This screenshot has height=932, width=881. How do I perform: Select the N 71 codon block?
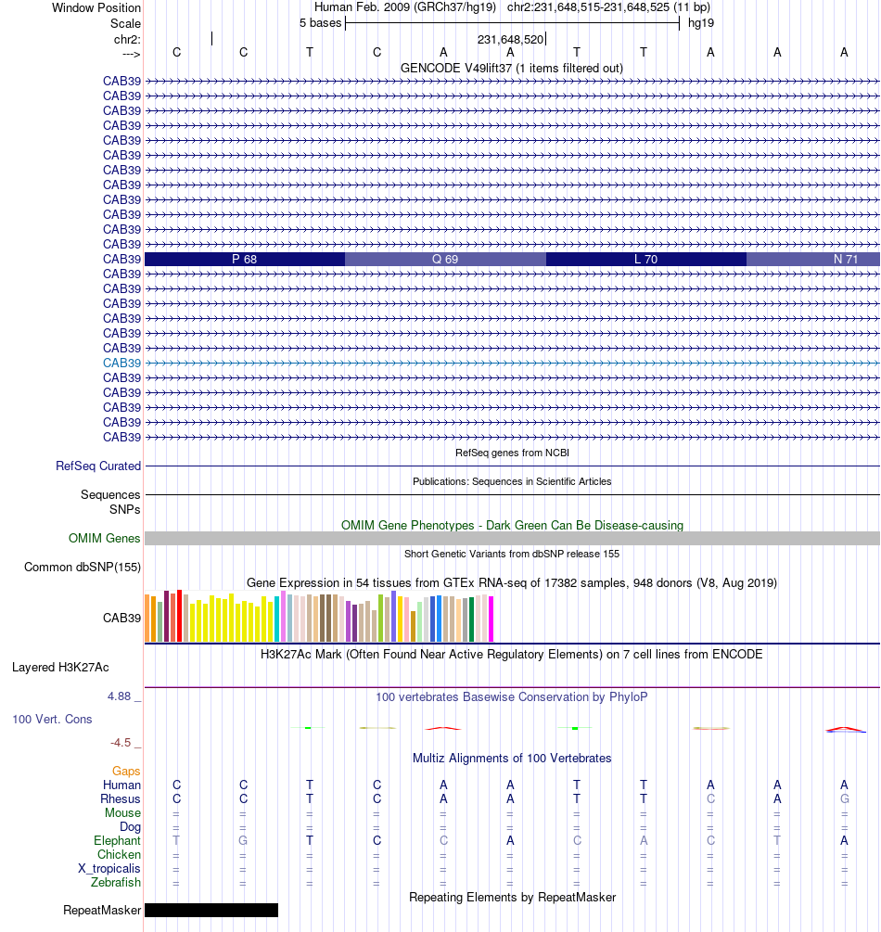point(813,259)
